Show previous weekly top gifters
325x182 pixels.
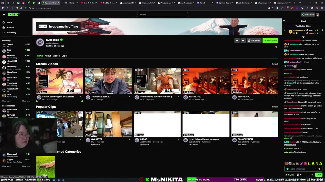click(x=284, y=30)
